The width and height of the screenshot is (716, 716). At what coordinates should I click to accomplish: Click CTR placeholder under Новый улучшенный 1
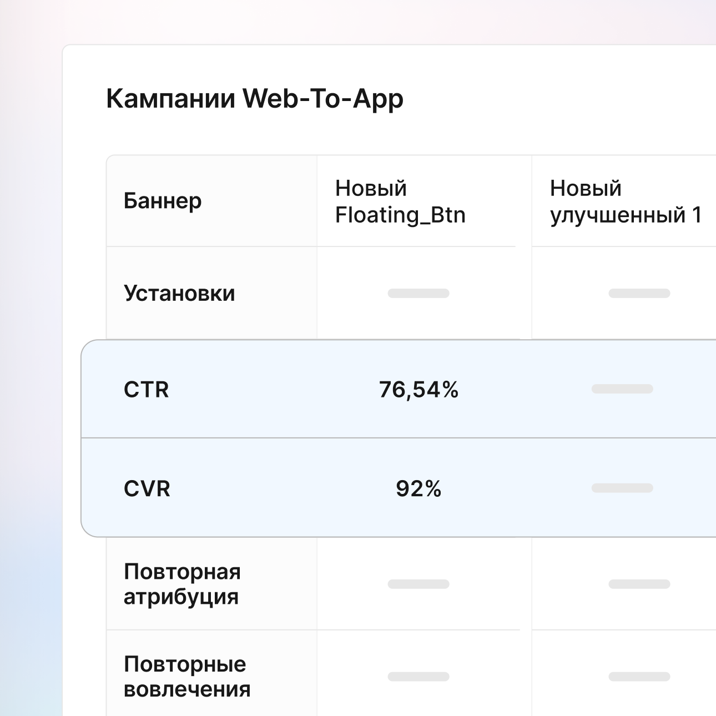[622, 389]
